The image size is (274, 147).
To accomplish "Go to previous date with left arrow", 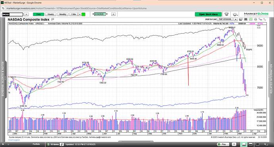I will click(93, 14).
